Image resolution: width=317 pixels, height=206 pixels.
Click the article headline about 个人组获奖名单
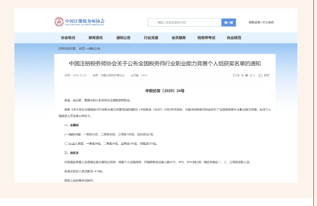click(x=165, y=64)
